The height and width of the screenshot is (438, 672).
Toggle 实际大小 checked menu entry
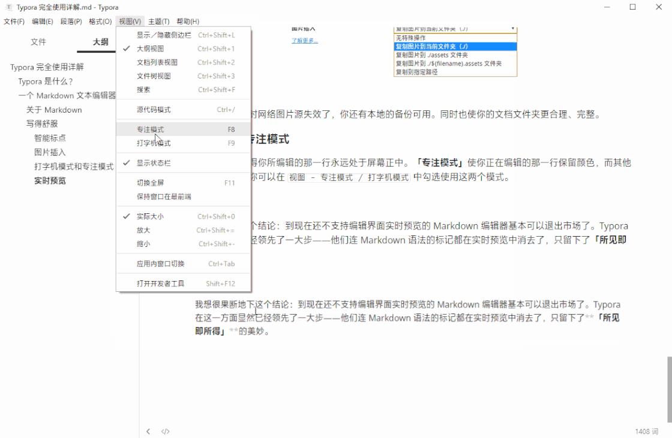[x=184, y=217]
